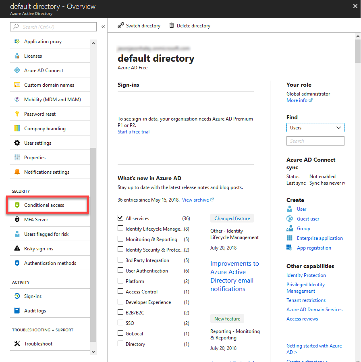Click the Guest user globe icon
The height and width of the screenshot is (362, 361).
[290, 218]
